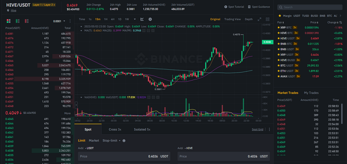The width and height of the screenshot is (347, 164).
Task: Toggle favorite star for BTC/USDT
Action: [278, 66]
